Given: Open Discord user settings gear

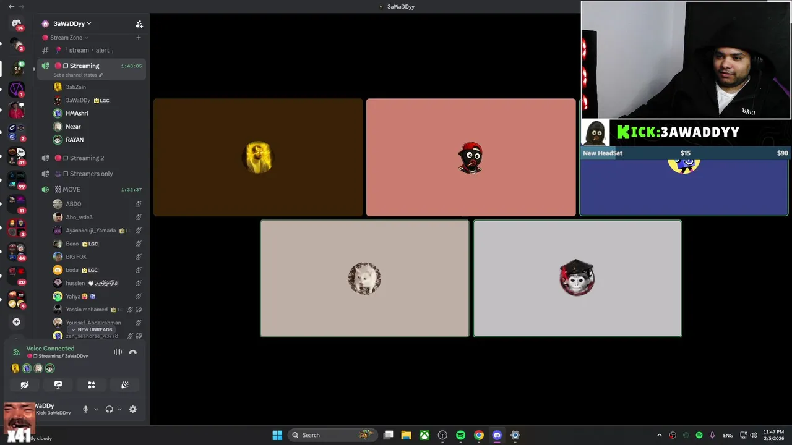Looking at the screenshot, I should click(x=132, y=409).
